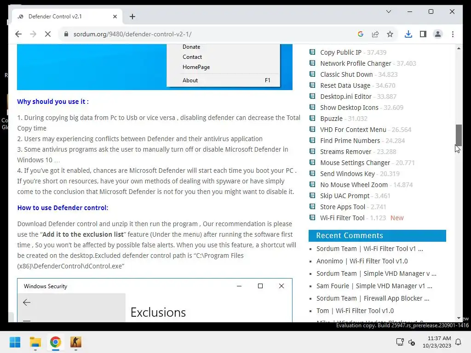Select Contact menu entry
The height and width of the screenshot is (353, 471).
192,57
